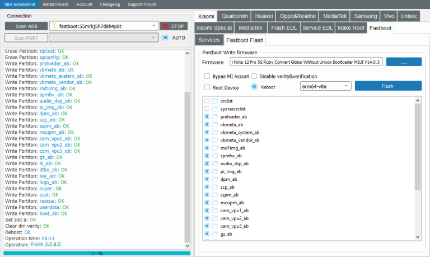Click the folder icon next to md1img_ab
This screenshot has width=430, height=257.
pos(215,148)
